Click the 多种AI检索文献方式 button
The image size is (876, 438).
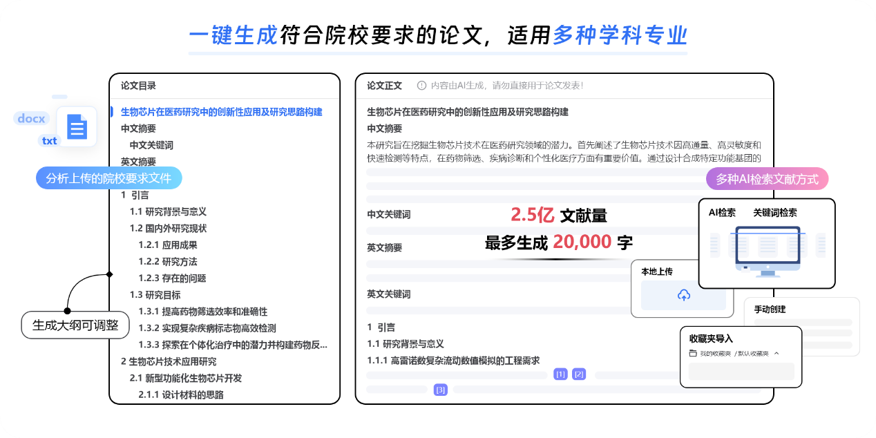coord(767,179)
